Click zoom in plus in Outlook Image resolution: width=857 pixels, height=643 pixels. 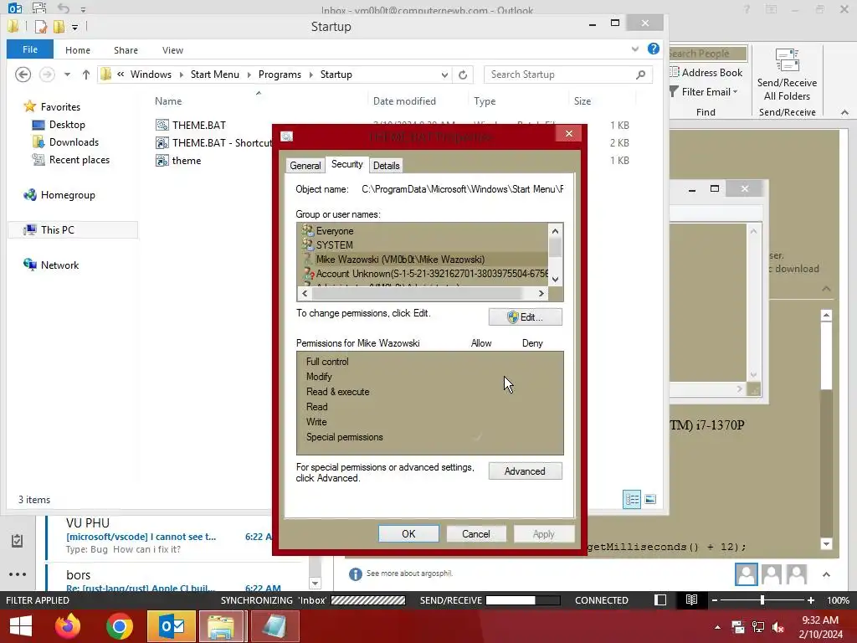(811, 600)
